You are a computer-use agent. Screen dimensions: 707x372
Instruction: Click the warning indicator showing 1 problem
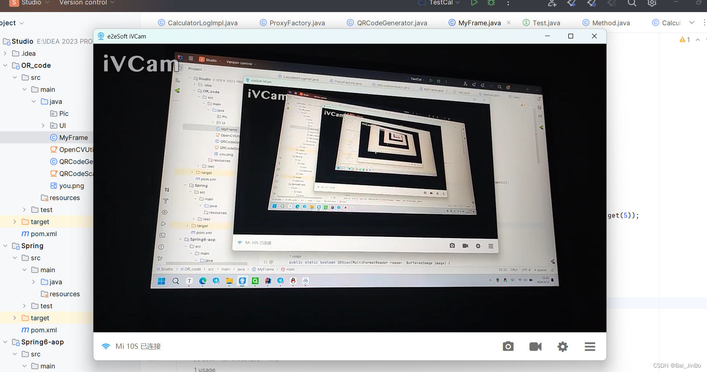pos(685,40)
